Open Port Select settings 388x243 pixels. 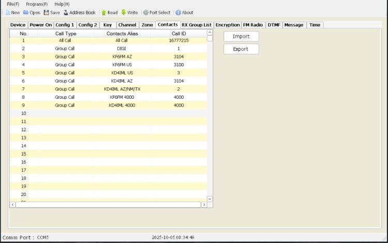coord(146,12)
